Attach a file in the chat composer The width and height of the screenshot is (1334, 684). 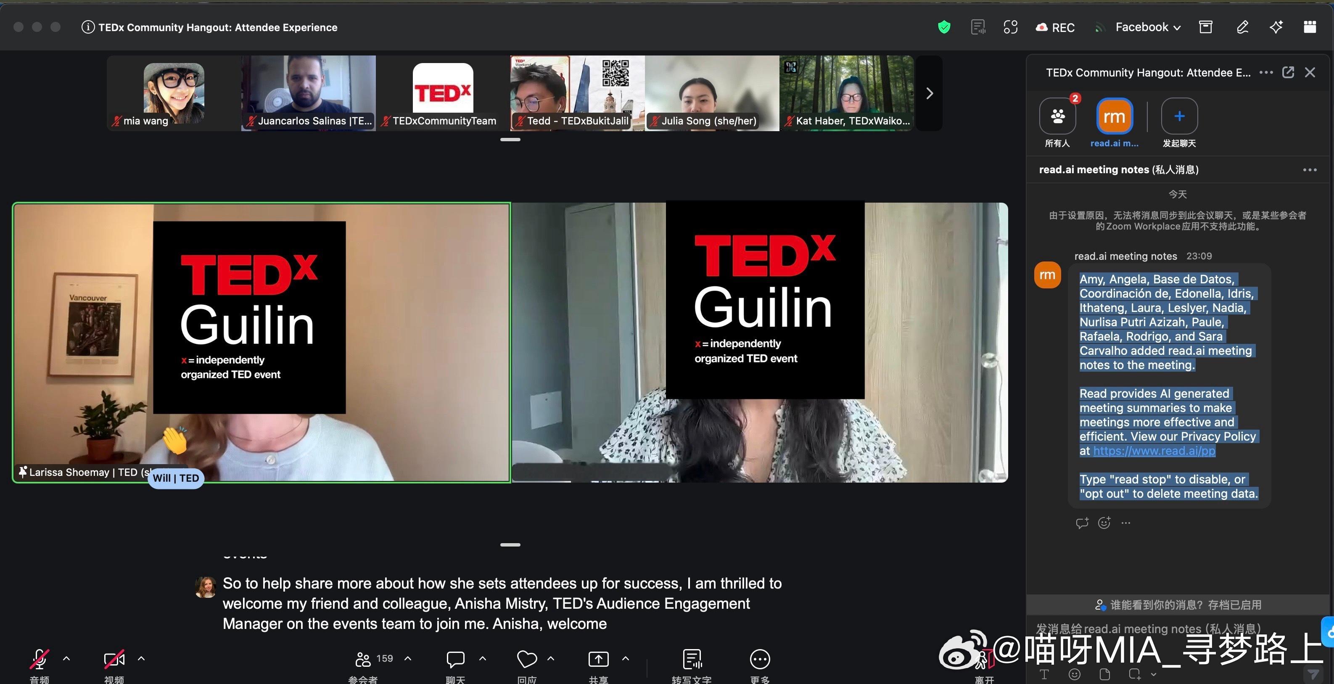(1104, 674)
